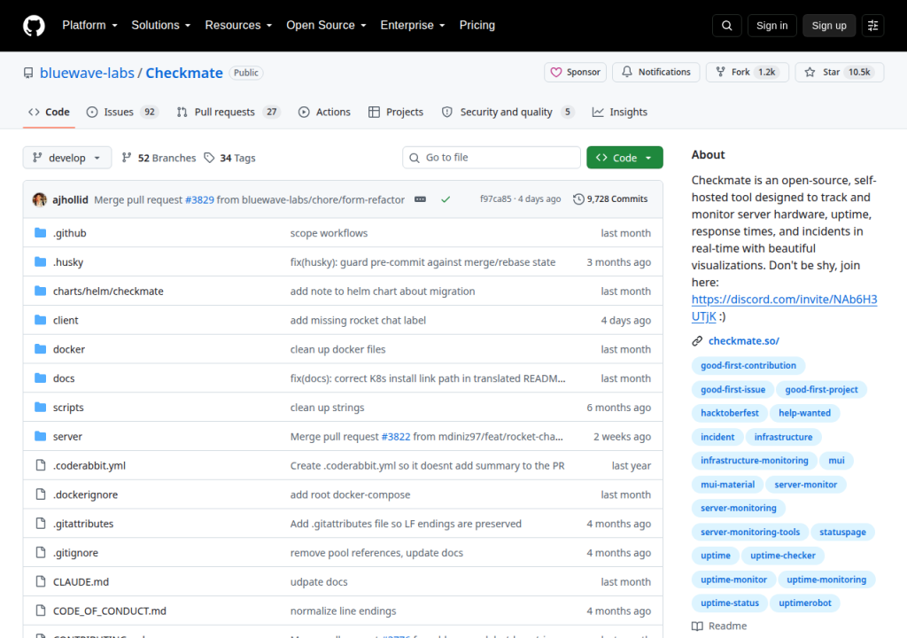
Task: Expand commit message ellipsis icon
Action: 421,199
